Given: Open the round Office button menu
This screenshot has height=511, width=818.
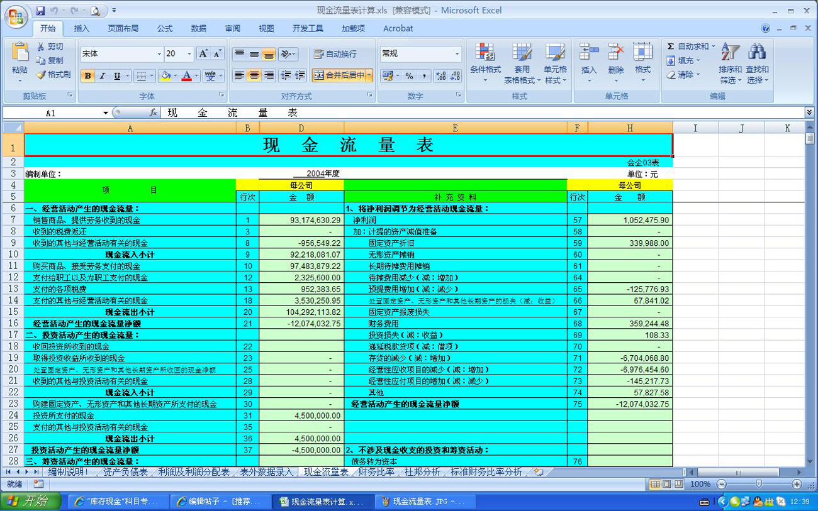Looking at the screenshot, I should [16, 16].
